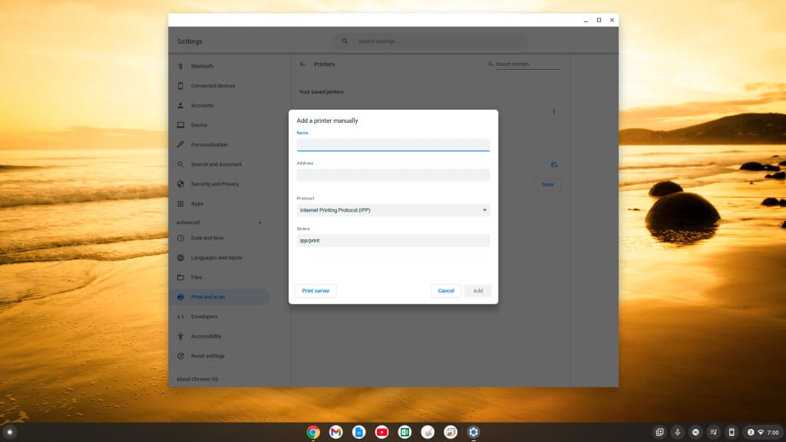This screenshot has width=786, height=442.
Task: Click the Print server button
Action: [315, 291]
